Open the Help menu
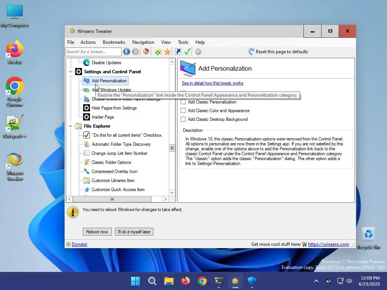Screen dimensions: 387x290 [x=200, y=42]
